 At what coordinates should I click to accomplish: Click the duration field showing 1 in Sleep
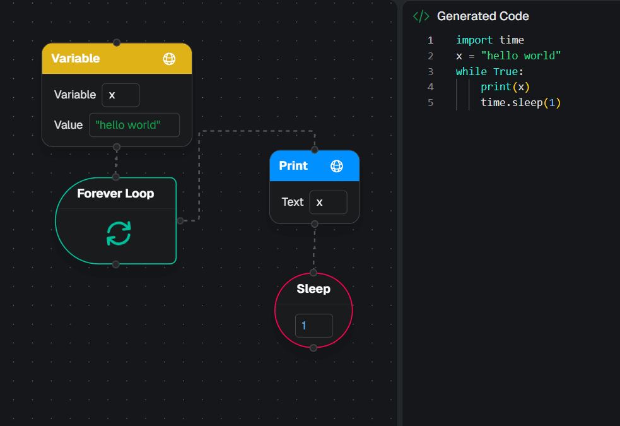tap(313, 325)
